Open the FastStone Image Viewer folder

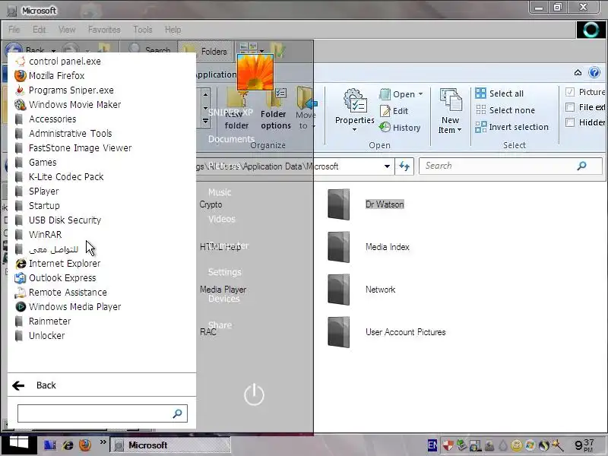click(x=74, y=147)
